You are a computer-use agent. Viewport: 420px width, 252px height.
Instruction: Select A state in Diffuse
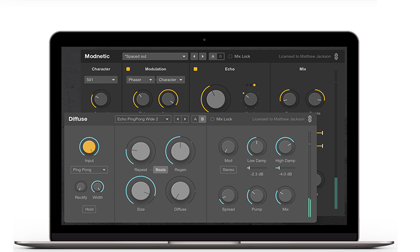tap(195, 119)
